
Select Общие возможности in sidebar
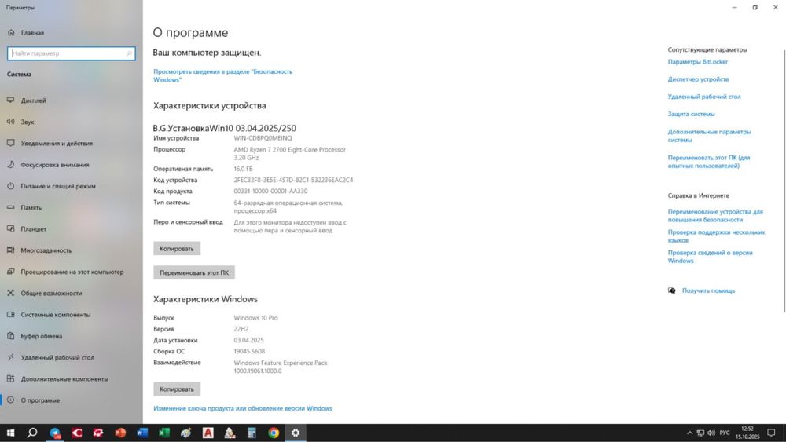[51, 294]
